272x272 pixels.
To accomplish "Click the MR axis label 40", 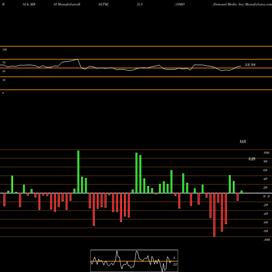I will click(265, 179).
